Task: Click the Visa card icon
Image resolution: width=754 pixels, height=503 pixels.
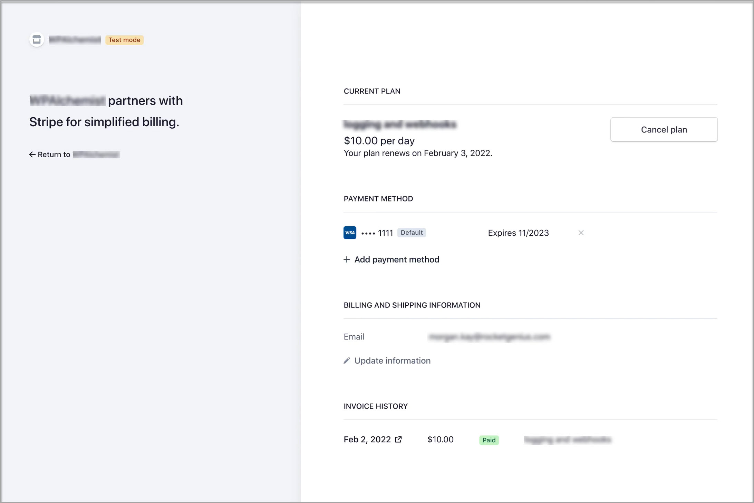Action: 350,233
